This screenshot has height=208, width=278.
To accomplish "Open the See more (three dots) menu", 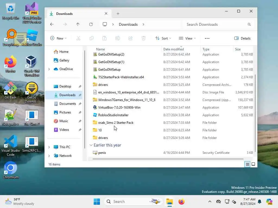I will (207, 38).
